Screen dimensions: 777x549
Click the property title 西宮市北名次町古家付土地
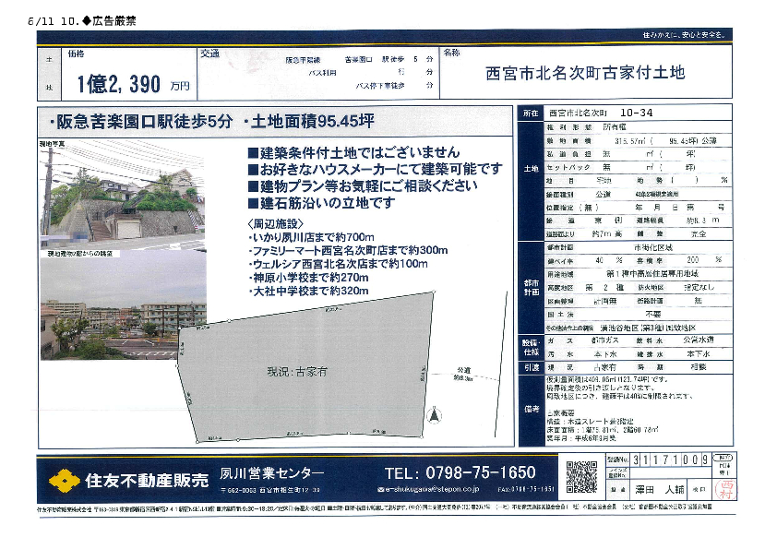585,73
